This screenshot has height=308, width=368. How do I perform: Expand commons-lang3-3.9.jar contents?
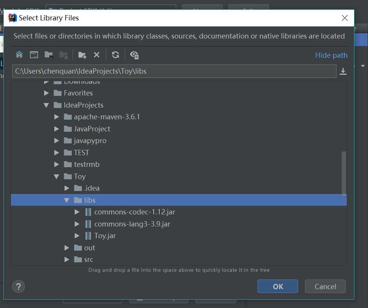tap(77, 224)
